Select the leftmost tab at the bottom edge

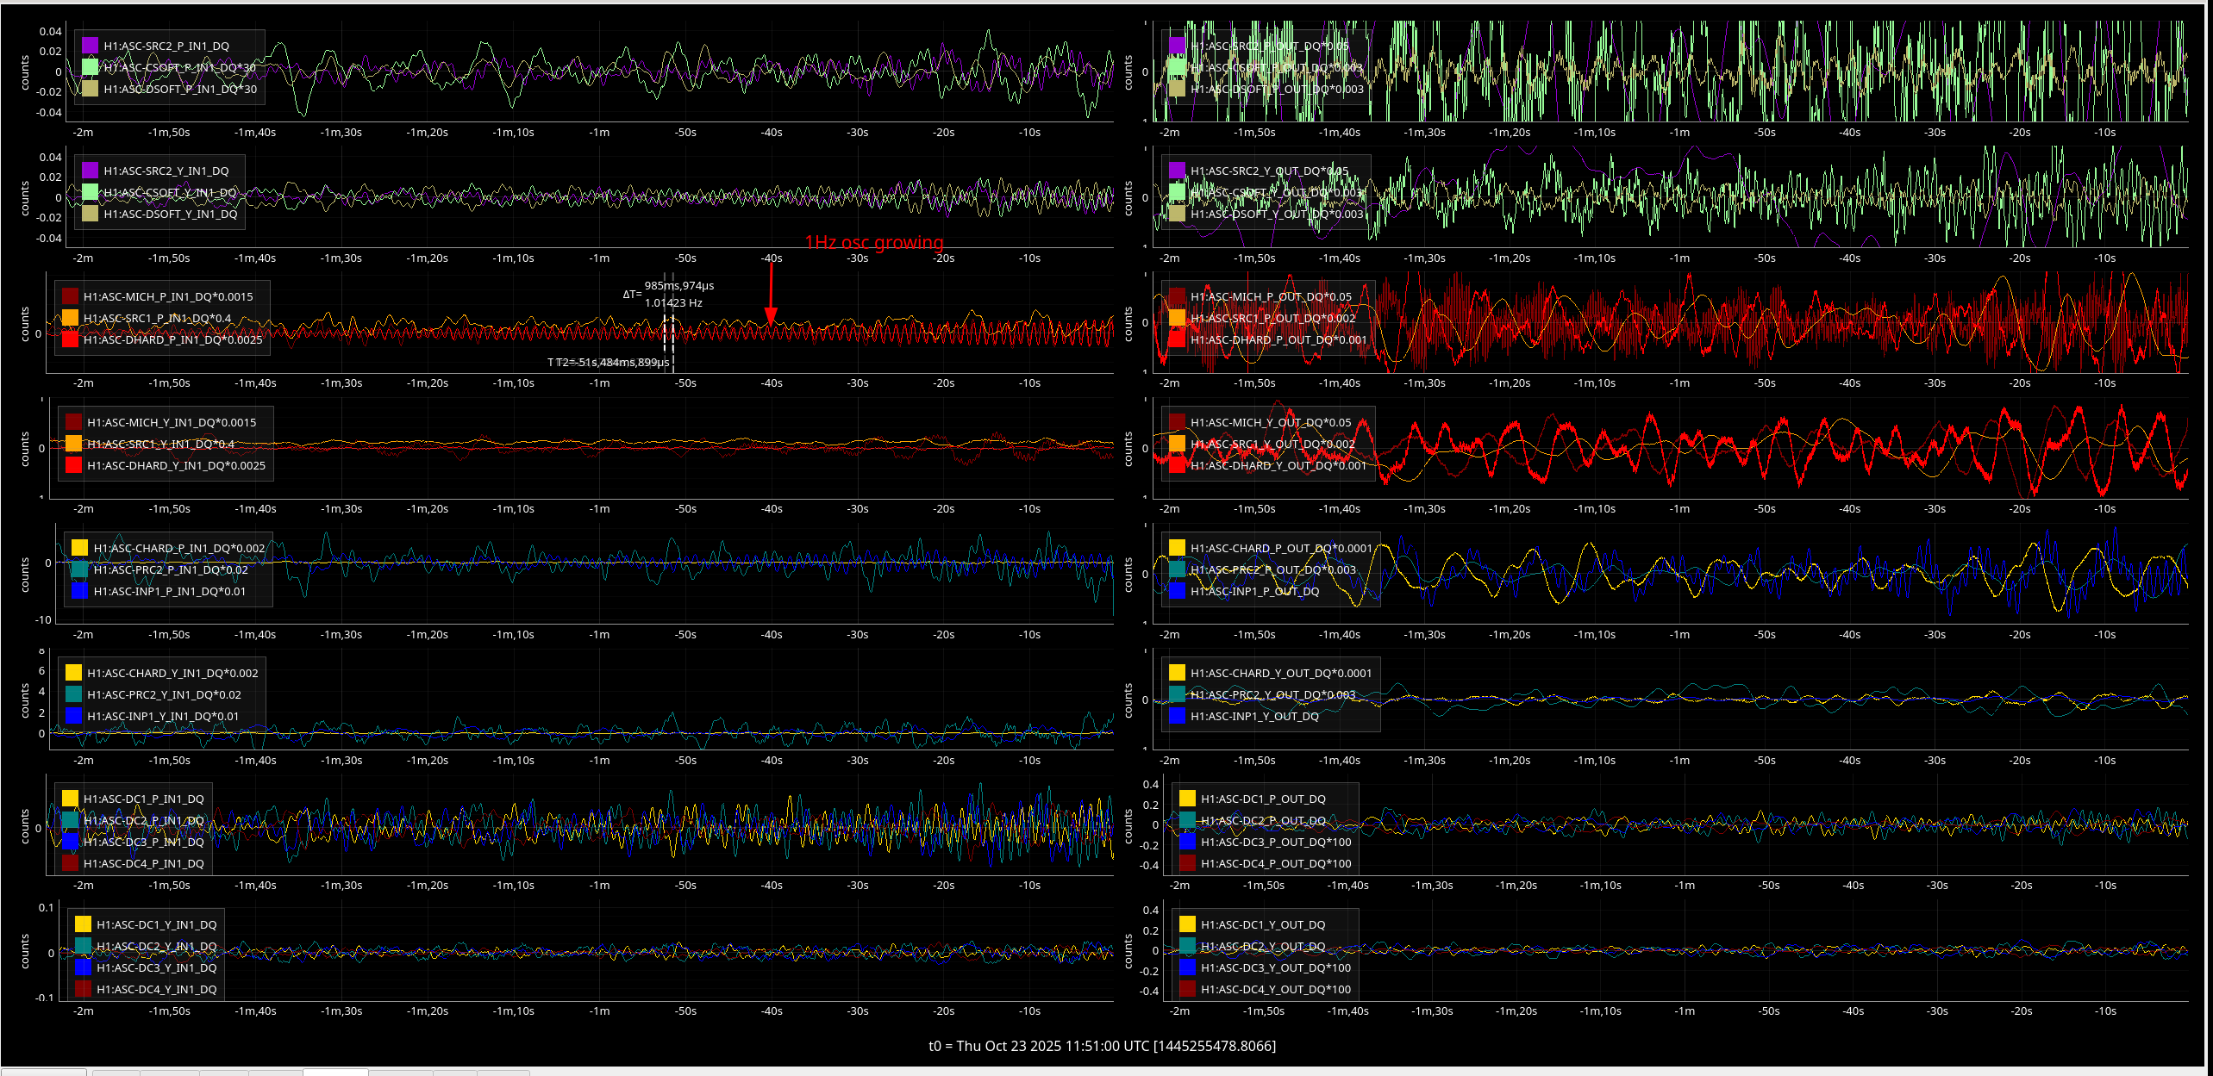[43, 1073]
